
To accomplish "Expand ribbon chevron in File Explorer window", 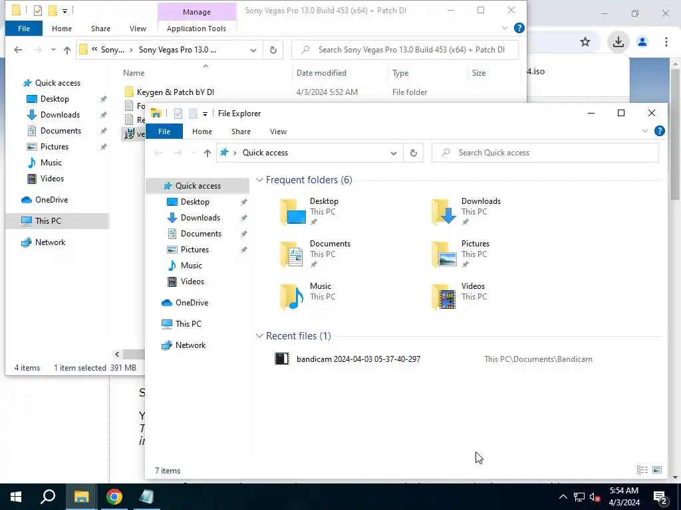I will point(645,131).
